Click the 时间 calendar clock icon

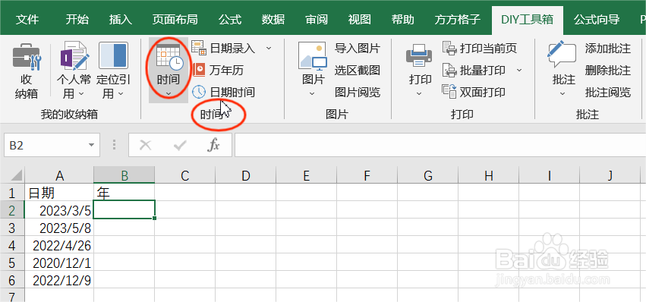click(169, 58)
